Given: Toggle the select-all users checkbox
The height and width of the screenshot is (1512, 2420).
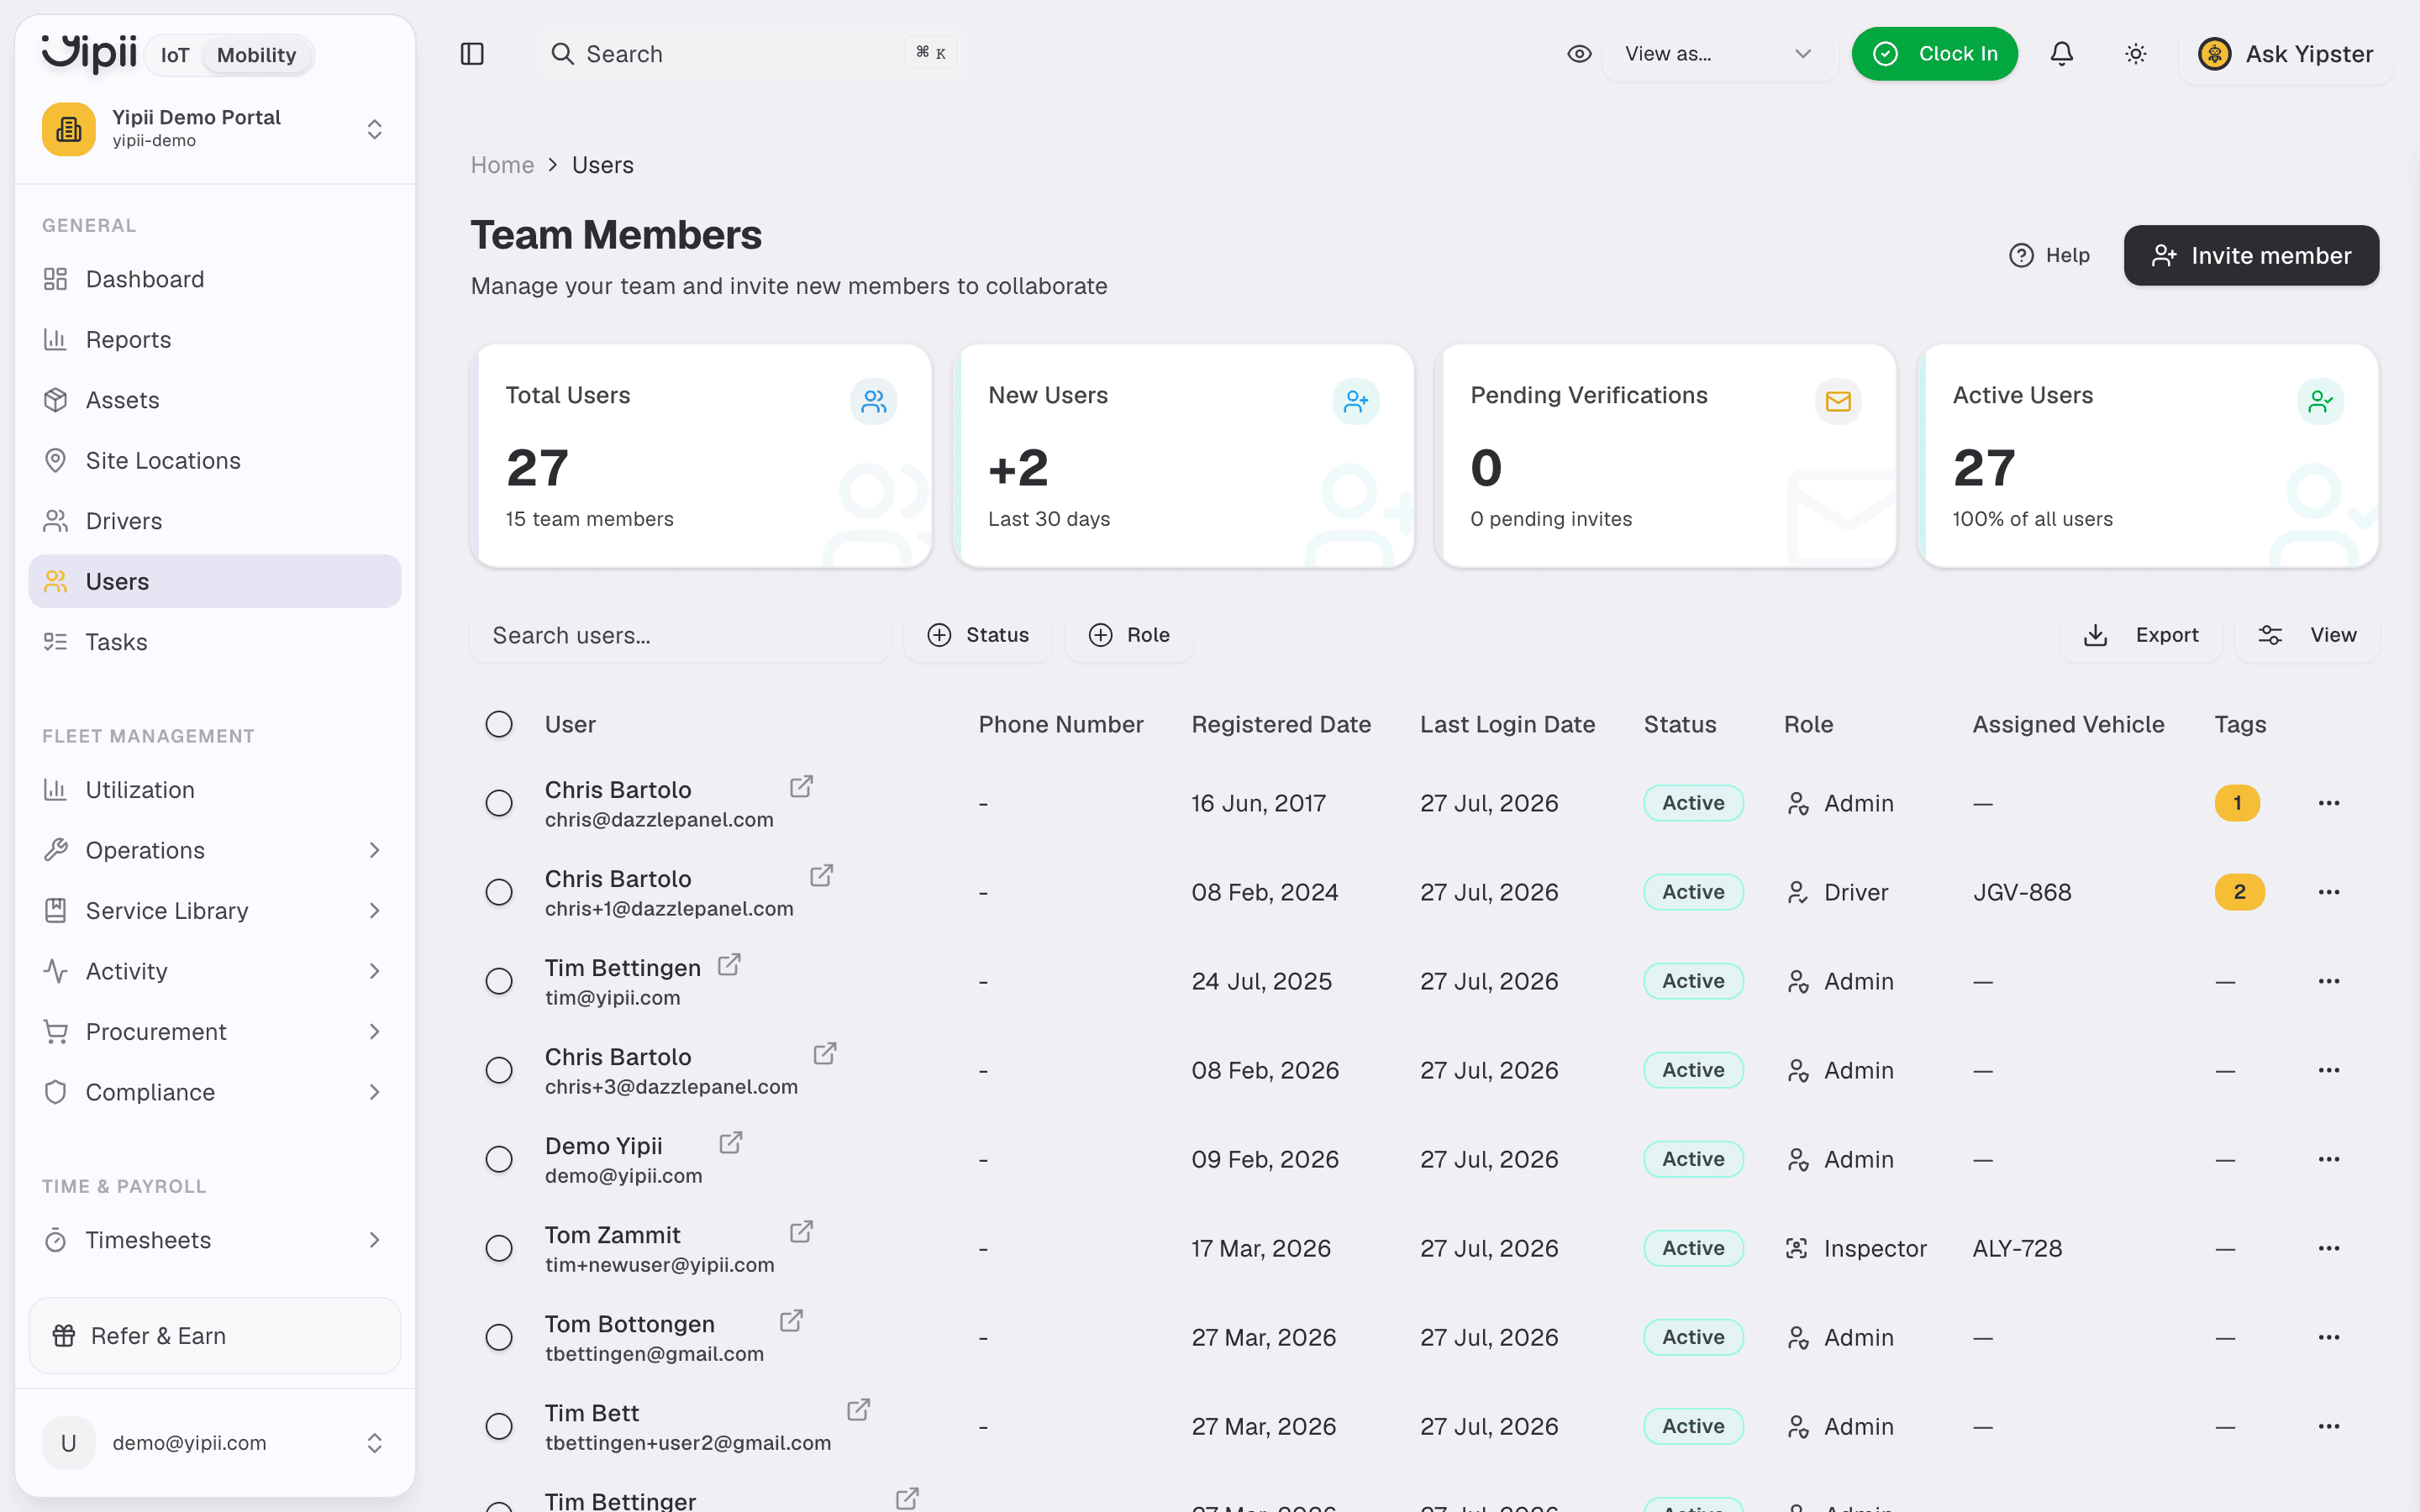Looking at the screenshot, I should (x=499, y=724).
